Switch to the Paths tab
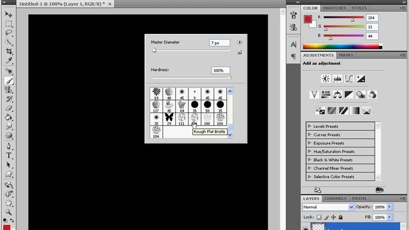409x230 pixels. (x=359, y=199)
